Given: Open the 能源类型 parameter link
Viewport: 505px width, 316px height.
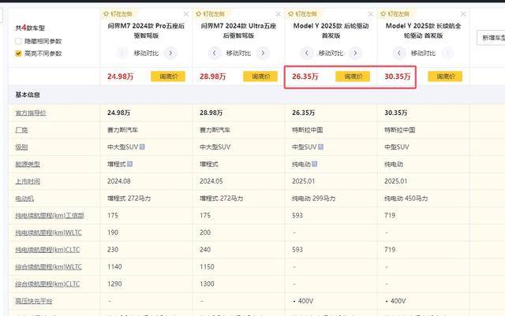Looking at the screenshot, I should pyautogui.click(x=28, y=164).
